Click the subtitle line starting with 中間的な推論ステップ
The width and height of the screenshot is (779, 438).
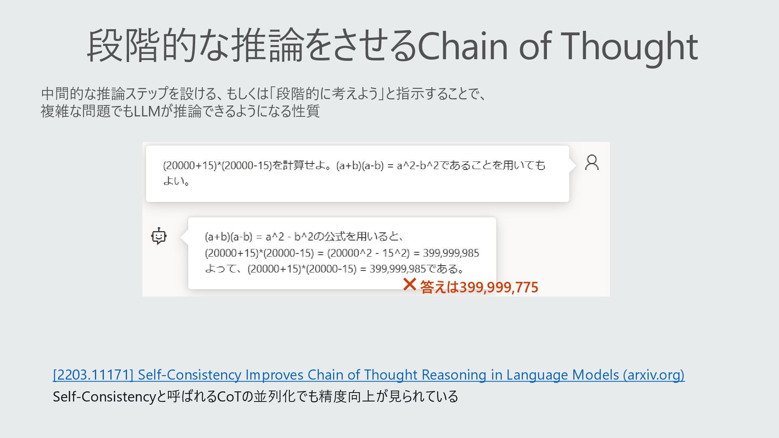coord(263,94)
